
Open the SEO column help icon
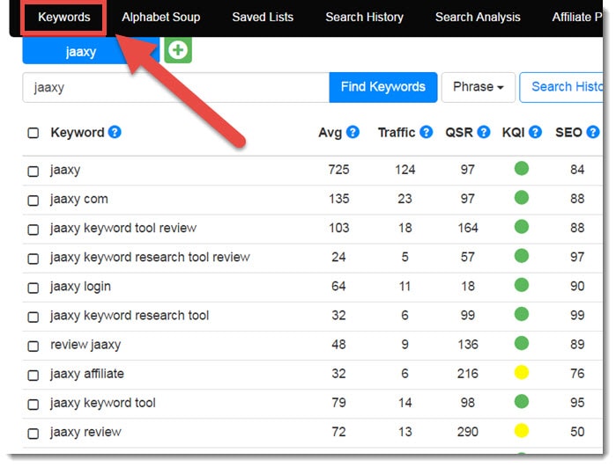pyautogui.click(x=593, y=132)
